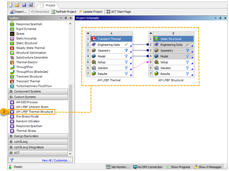Click the Reconnect button
229x171 pixels.
40,12
